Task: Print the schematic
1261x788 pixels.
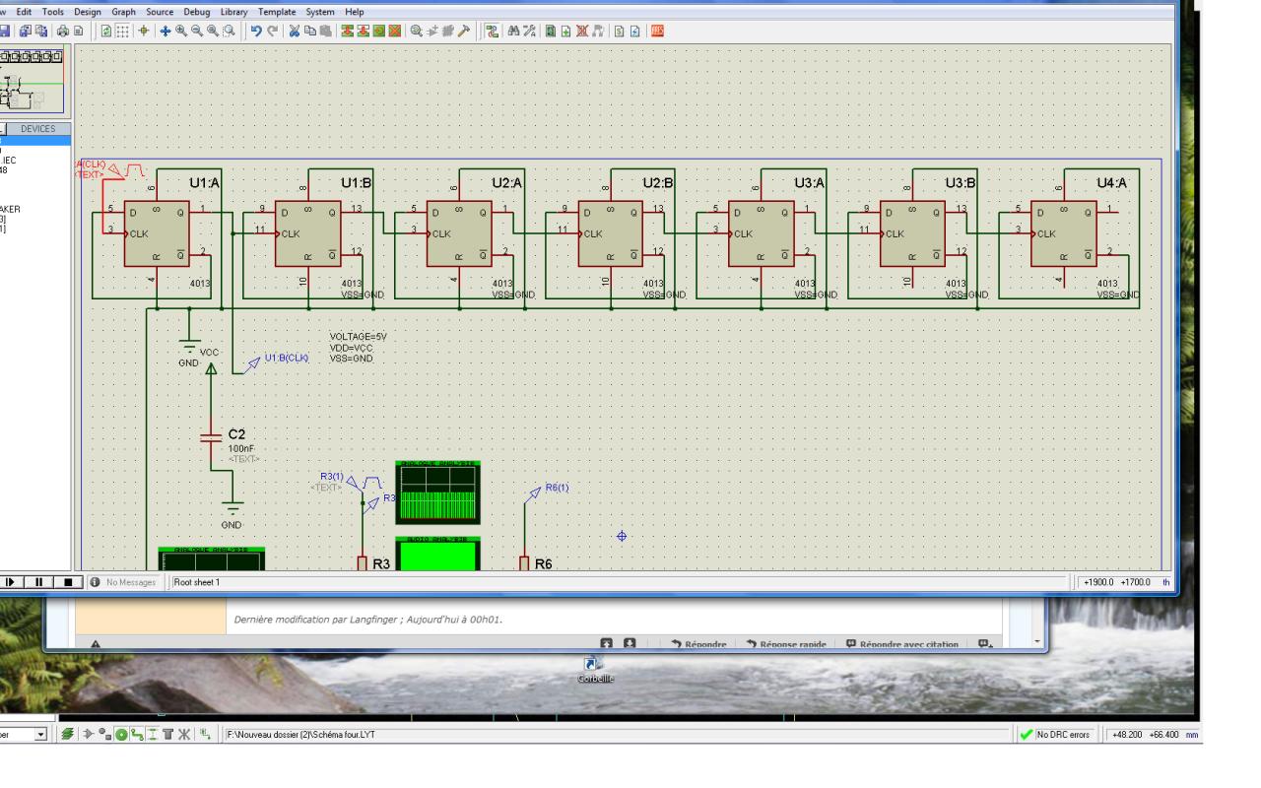Action: pos(63,31)
